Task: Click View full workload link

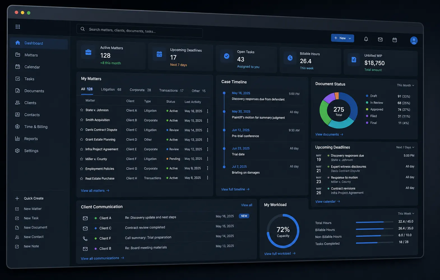Action: 280,254
